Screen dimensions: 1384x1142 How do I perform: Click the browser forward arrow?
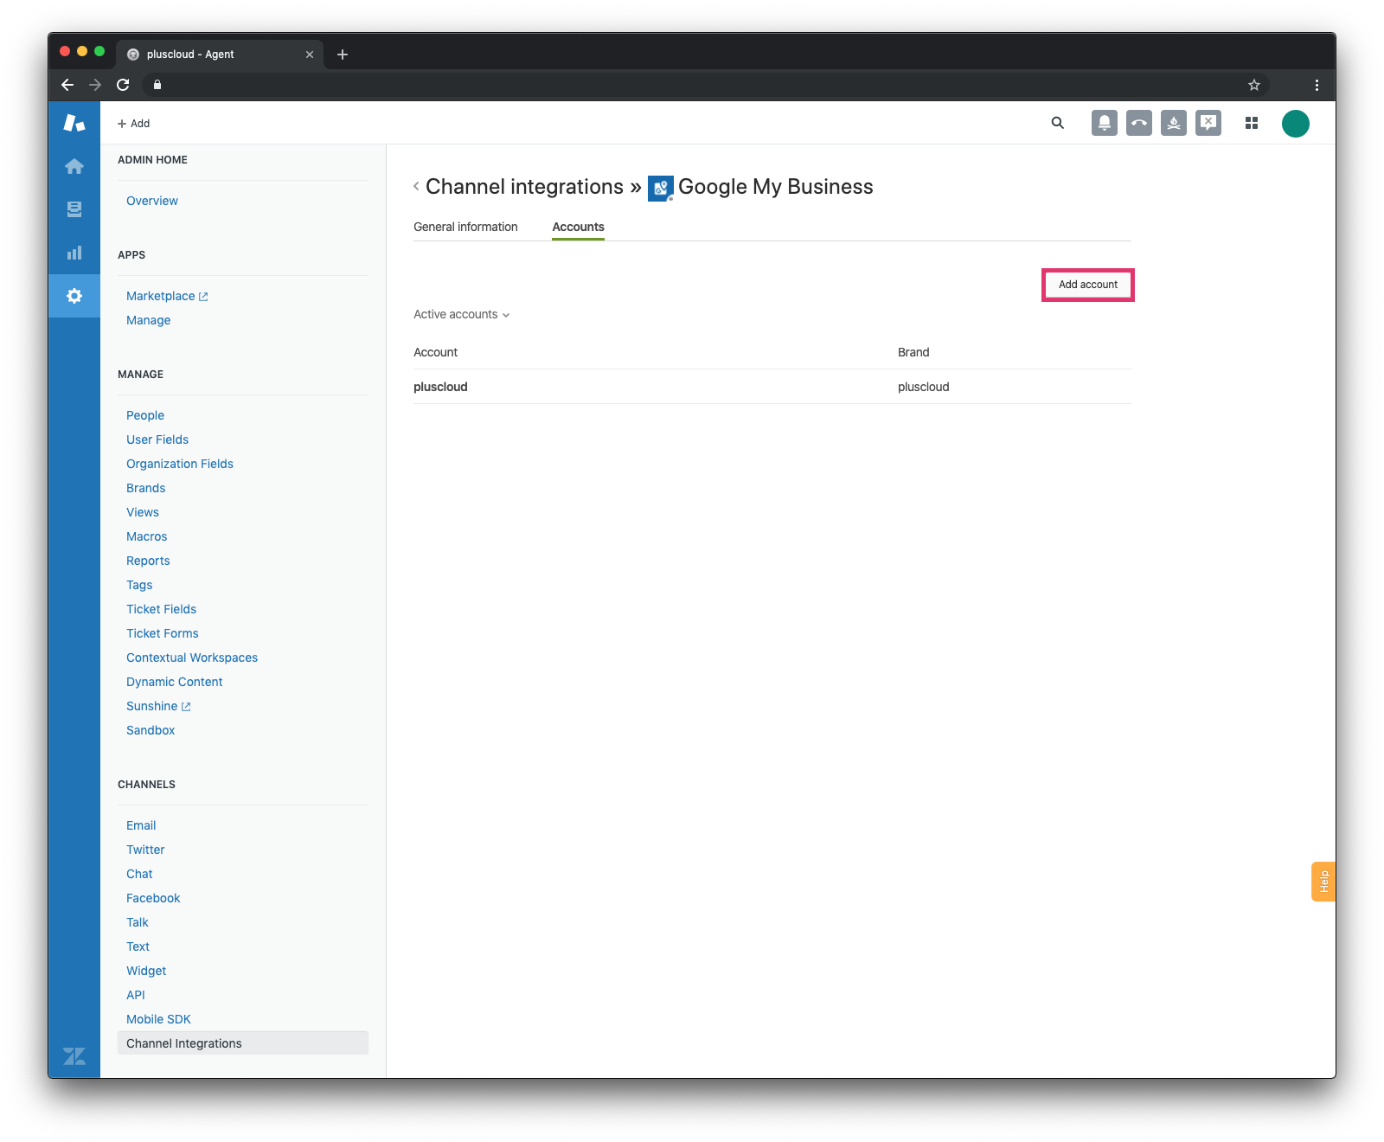pos(95,85)
